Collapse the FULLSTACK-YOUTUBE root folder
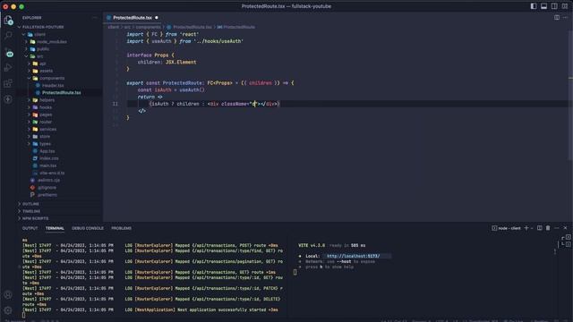573x322 pixels. (x=43, y=27)
